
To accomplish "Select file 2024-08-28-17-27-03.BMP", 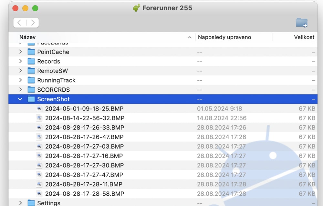I will coord(84,146).
